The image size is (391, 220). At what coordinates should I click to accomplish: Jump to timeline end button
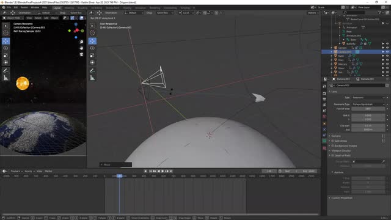[171, 171]
